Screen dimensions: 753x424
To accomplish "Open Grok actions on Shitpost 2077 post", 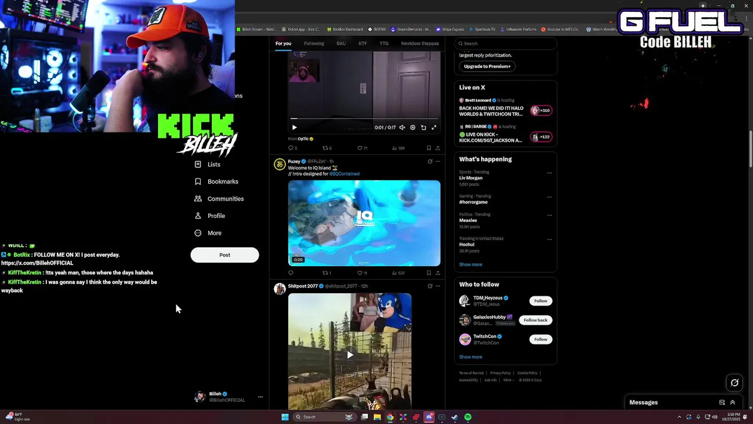I will 430,286.
